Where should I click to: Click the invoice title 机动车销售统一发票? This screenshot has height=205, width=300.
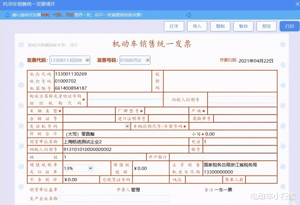pos(151,44)
